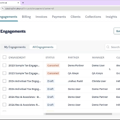Switch to the Collections tab
This screenshot has height=120, width=120.
click(93, 17)
